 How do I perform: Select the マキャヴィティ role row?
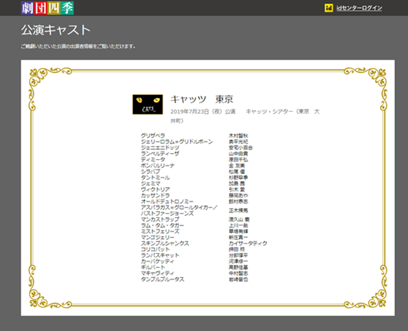[158, 273]
